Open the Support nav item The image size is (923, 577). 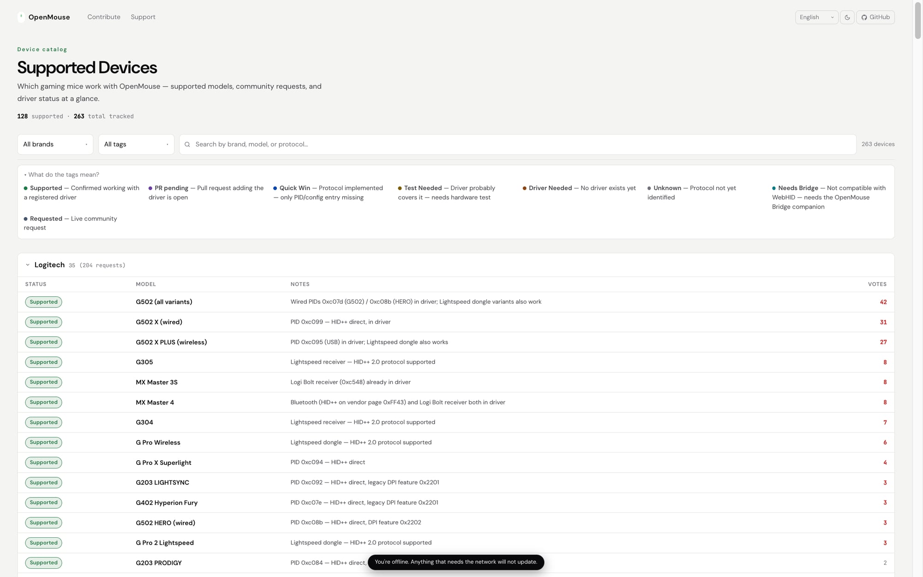tap(143, 17)
